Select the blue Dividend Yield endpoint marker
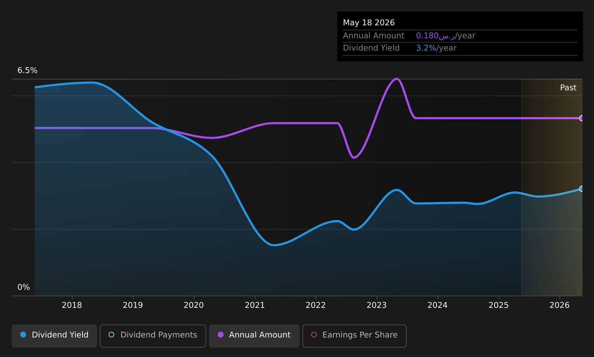594x357 pixels. coord(582,189)
